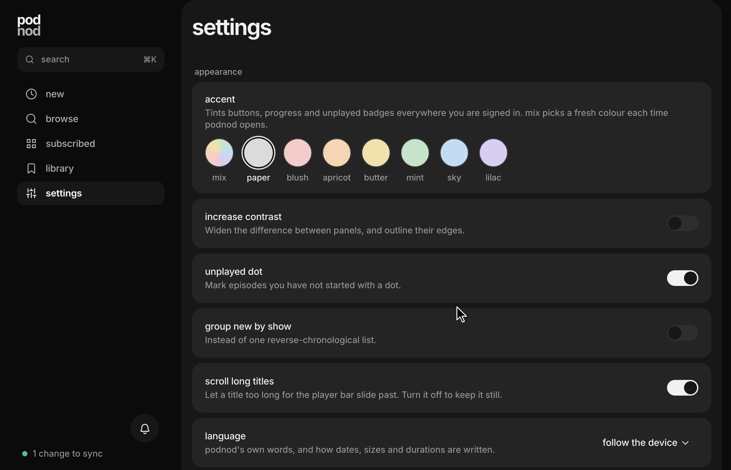This screenshot has height=470, width=731.
Task: Pick the mint accent swatch
Action: (415, 153)
